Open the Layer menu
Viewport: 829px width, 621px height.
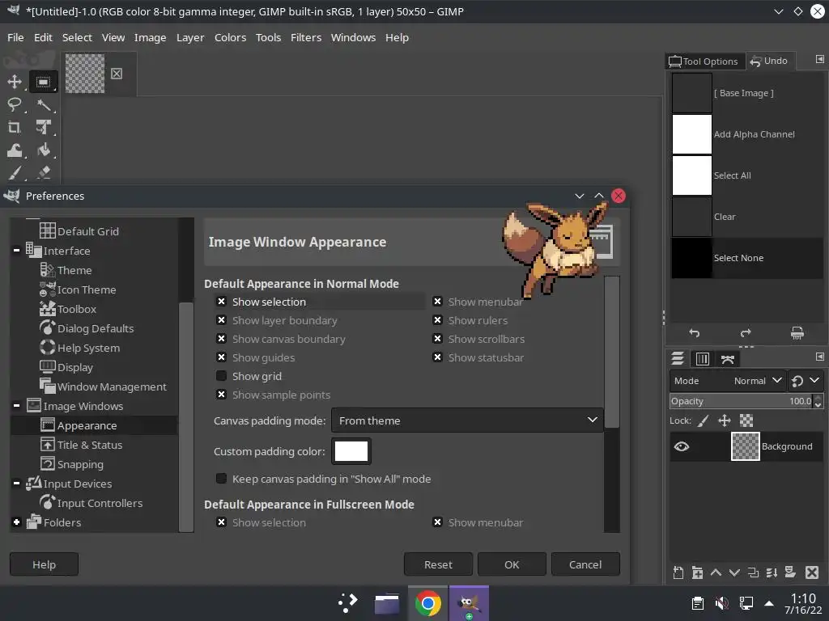tap(190, 37)
